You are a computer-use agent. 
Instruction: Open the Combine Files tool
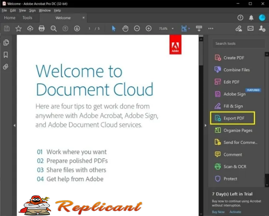(x=232, y=70)
